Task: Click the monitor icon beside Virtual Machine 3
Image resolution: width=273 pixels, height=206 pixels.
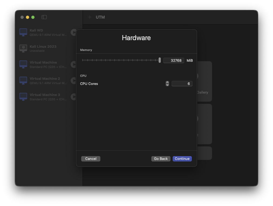Action: click(23, 97)
